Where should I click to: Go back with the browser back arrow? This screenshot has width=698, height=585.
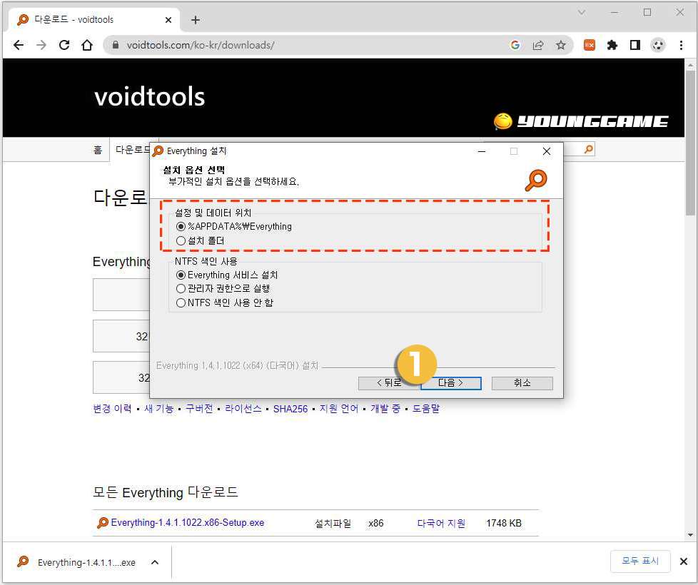[19, 45]
